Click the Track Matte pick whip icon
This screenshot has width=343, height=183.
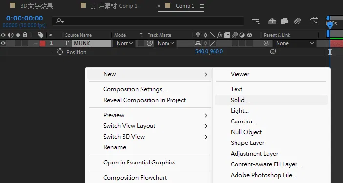point(150,43)
